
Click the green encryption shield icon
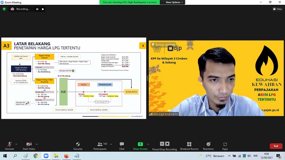(4, 9)
